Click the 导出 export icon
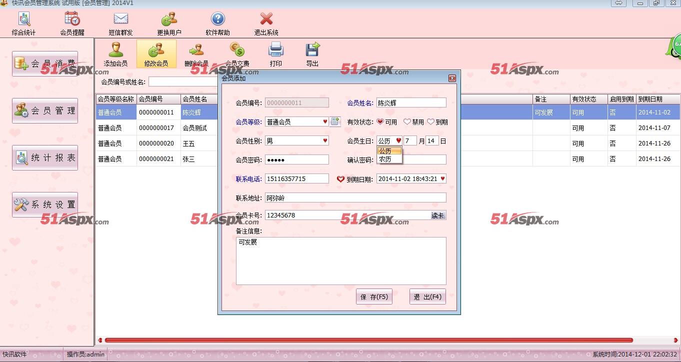Viewport: 681px width, 362px height. point(312,54)
